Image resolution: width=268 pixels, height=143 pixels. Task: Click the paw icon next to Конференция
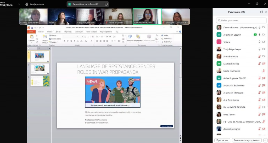(27, 4)
